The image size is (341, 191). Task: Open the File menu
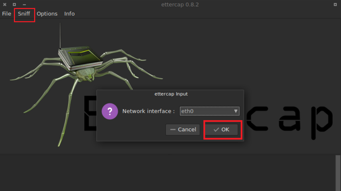(7, 14)
